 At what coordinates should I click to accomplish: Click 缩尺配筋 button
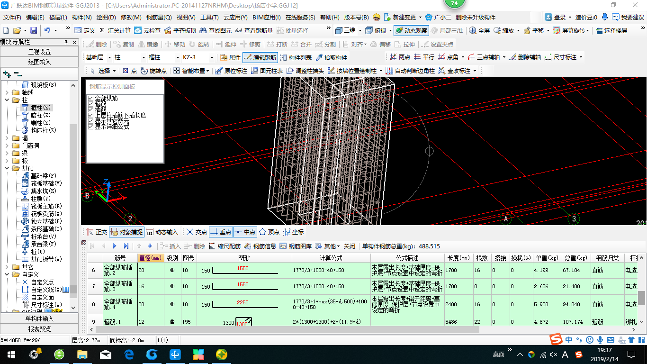(x=224, y=246)
